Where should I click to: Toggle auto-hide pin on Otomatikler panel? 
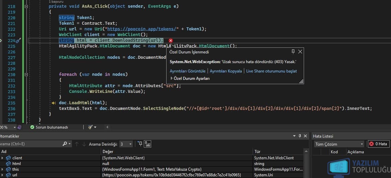[x=300, y=136]
